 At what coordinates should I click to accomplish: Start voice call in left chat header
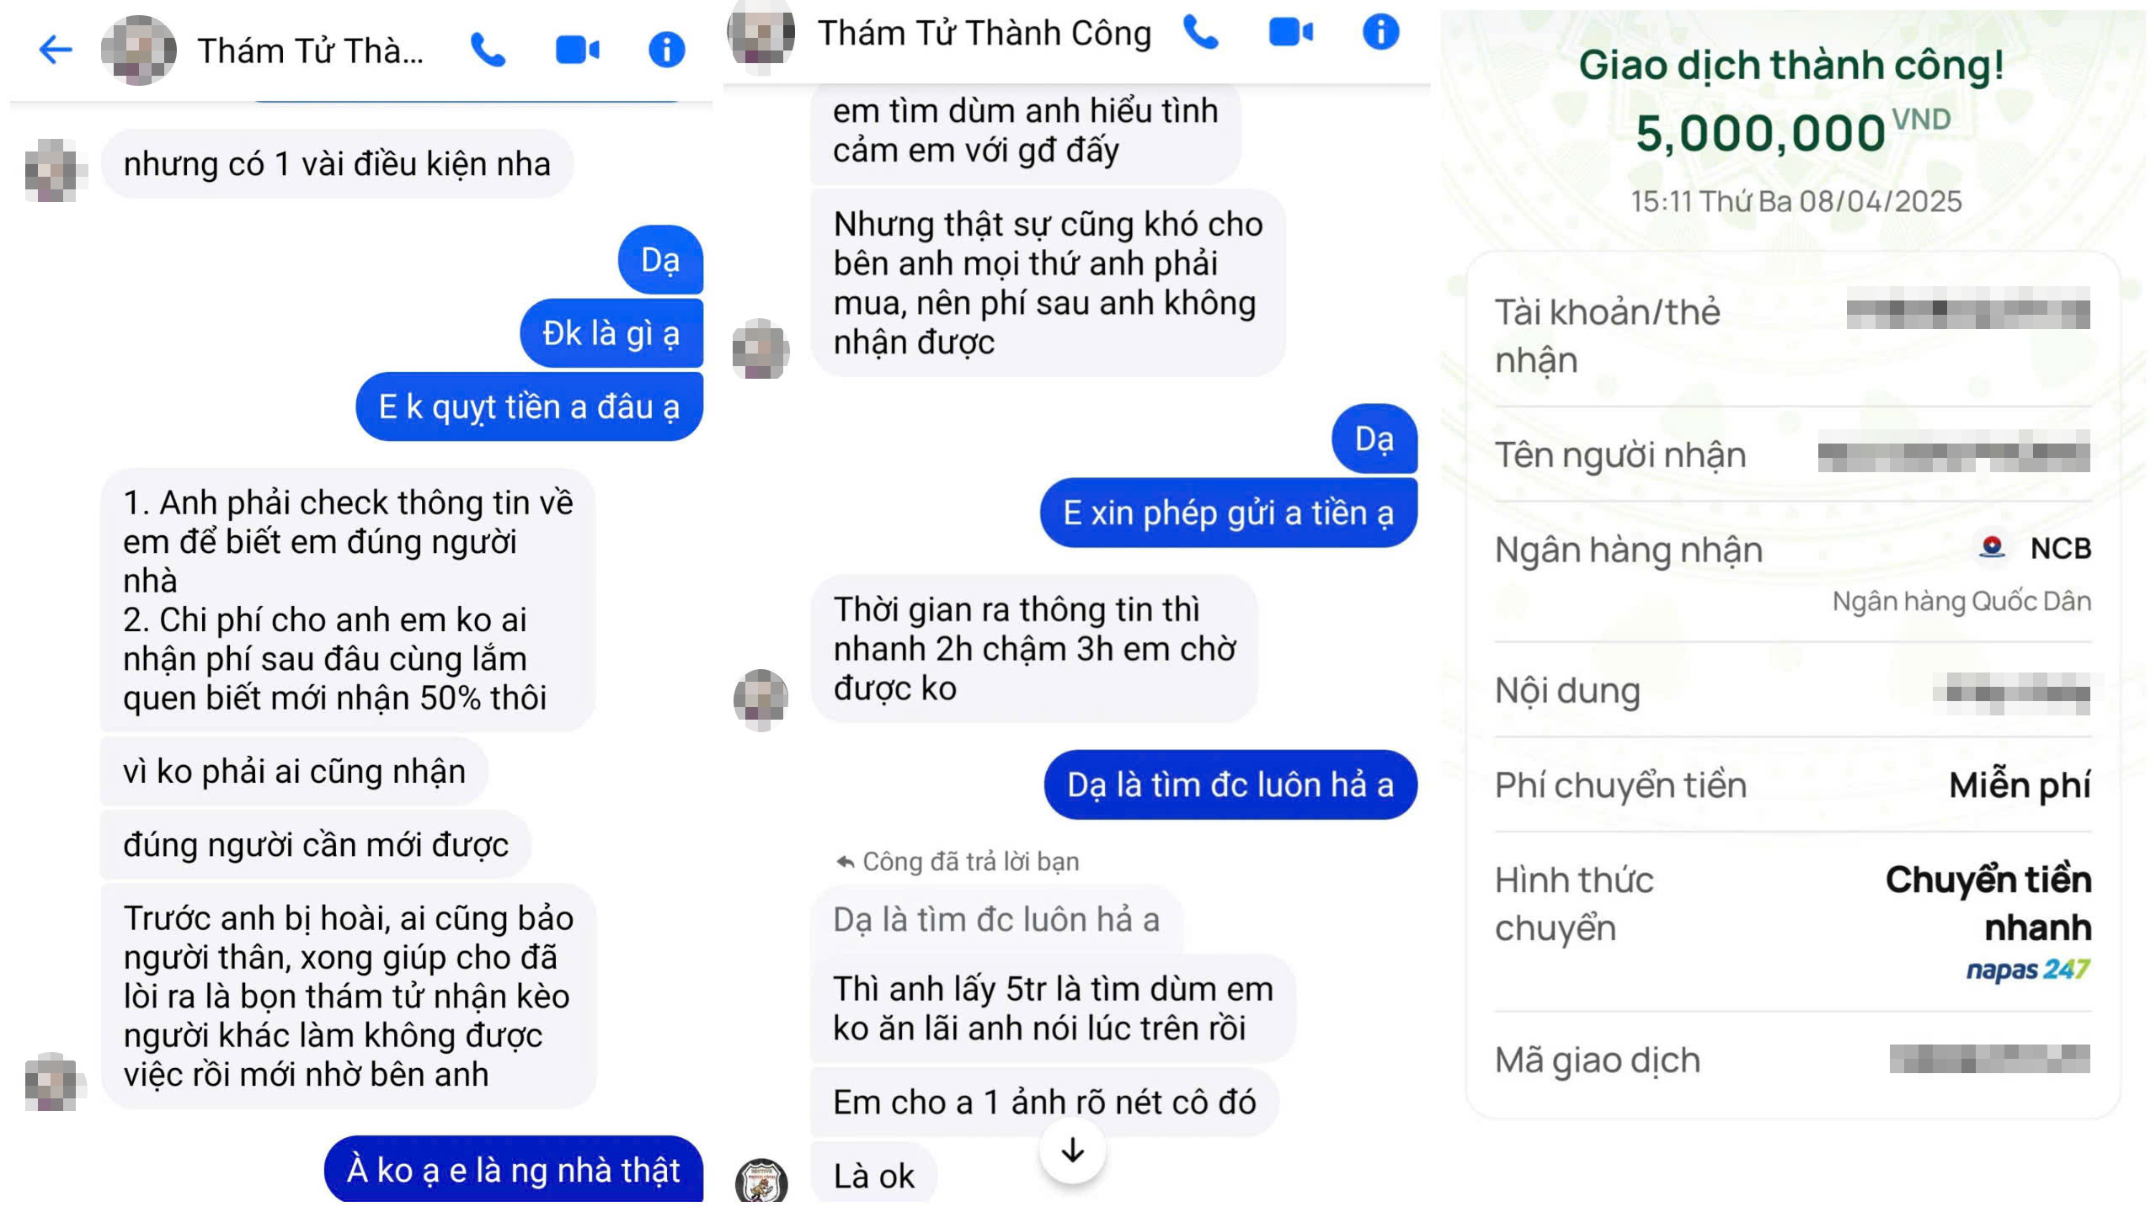coord(488,50)
